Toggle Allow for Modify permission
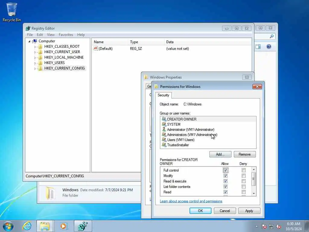The image size is (309, 232). tap(226, 176)
